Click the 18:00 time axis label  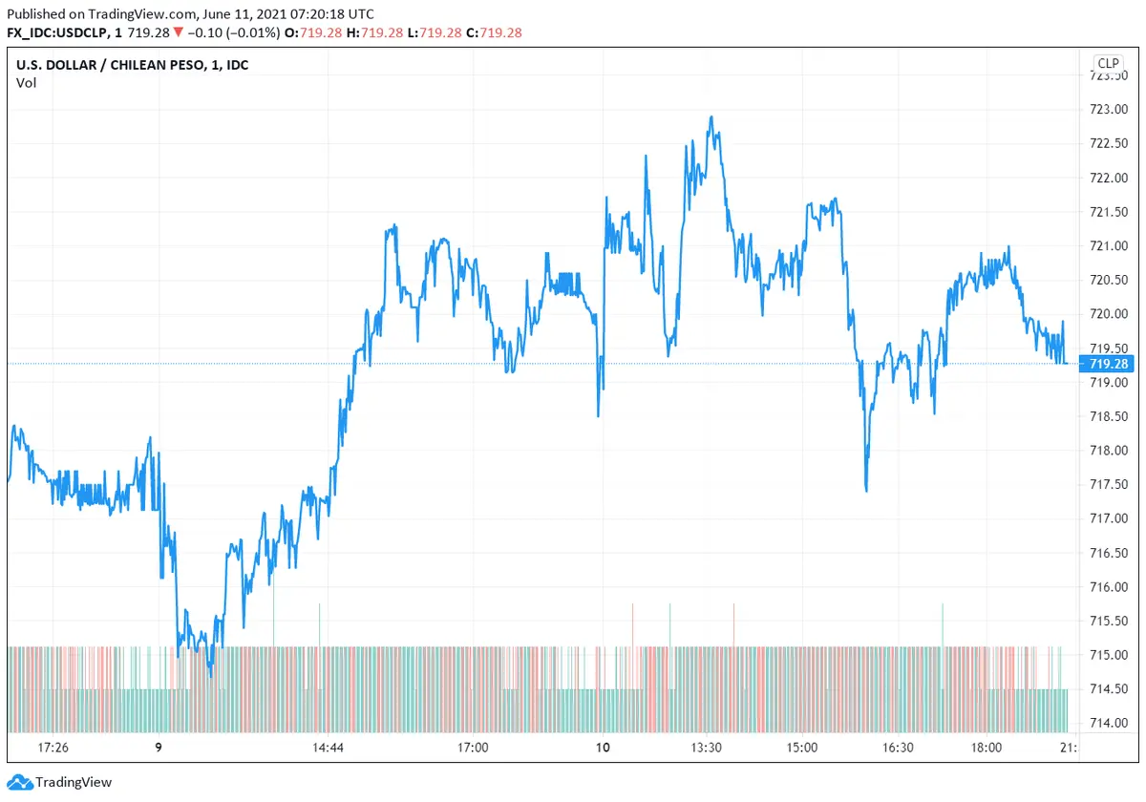click(x=987, y=748)
